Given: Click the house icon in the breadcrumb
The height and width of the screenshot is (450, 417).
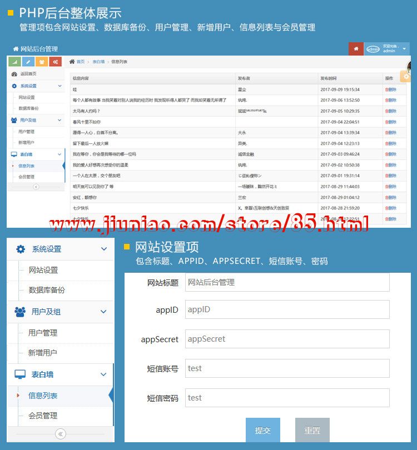Looking at the screenshot, I should pos(72,62).
